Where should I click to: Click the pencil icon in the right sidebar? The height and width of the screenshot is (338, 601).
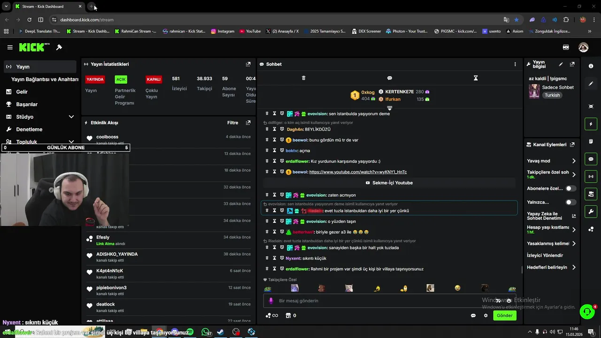[591, 84]
